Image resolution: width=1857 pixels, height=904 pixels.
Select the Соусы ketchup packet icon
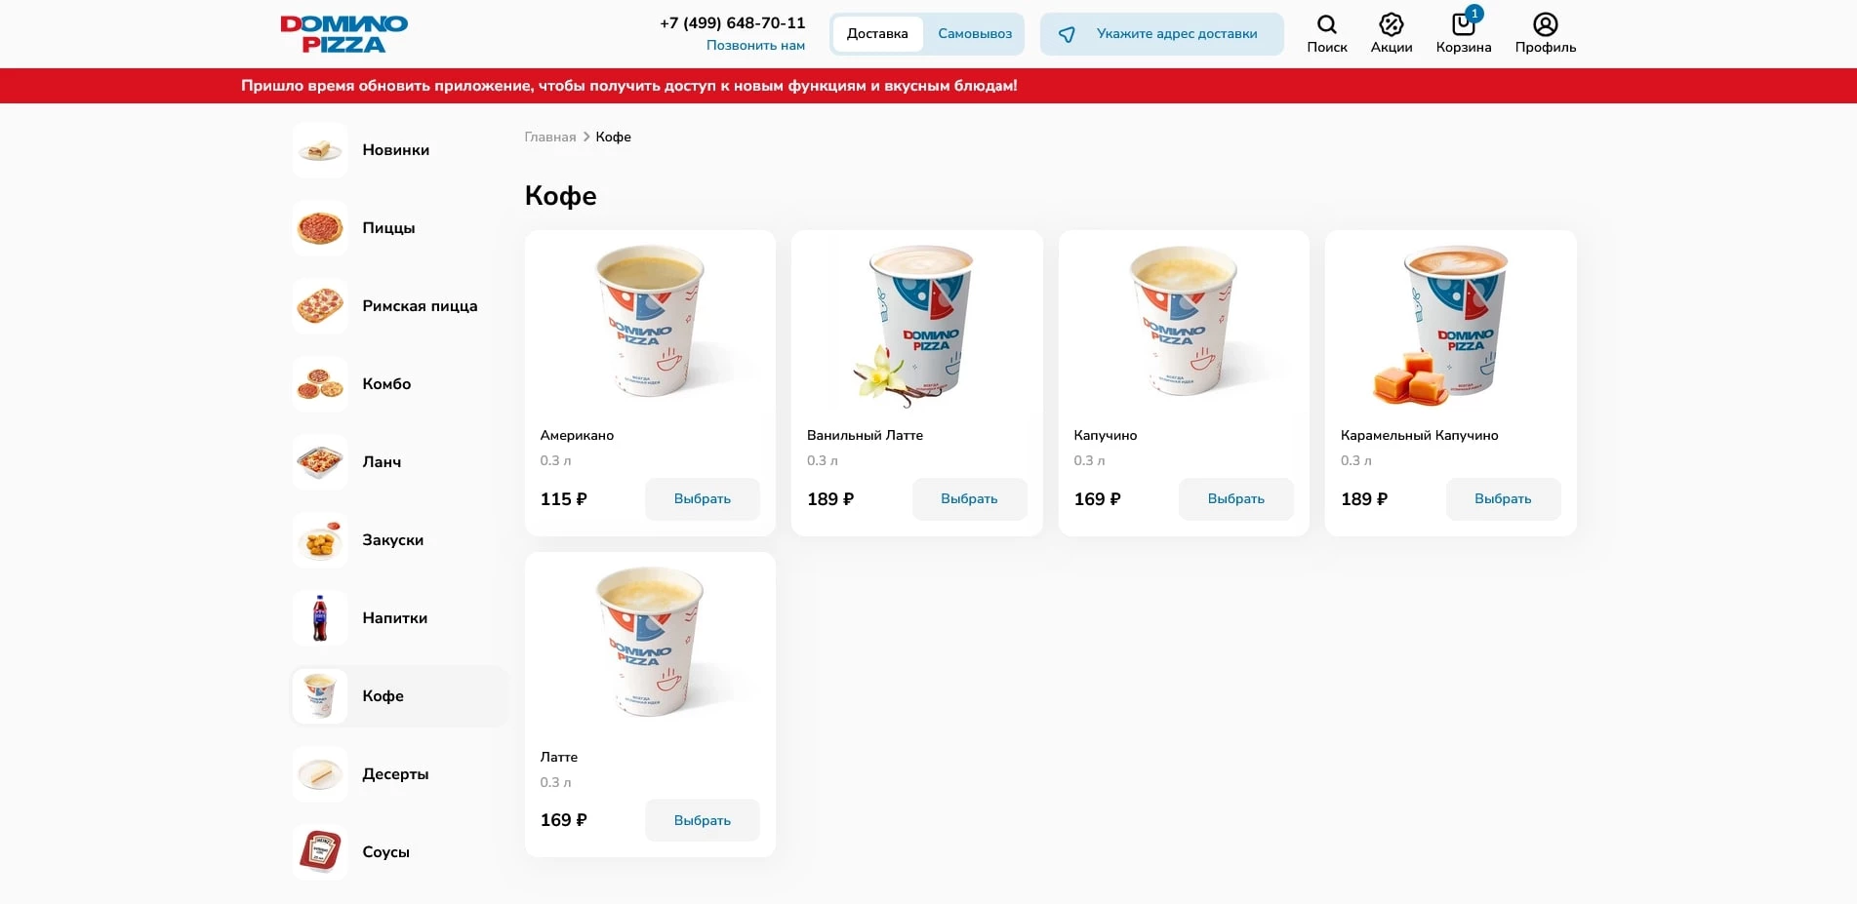320,852
